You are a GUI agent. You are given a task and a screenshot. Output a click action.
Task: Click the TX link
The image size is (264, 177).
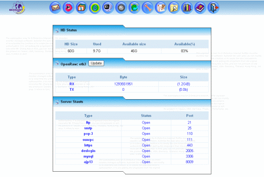pyautogui.click(x=72, y=89)
